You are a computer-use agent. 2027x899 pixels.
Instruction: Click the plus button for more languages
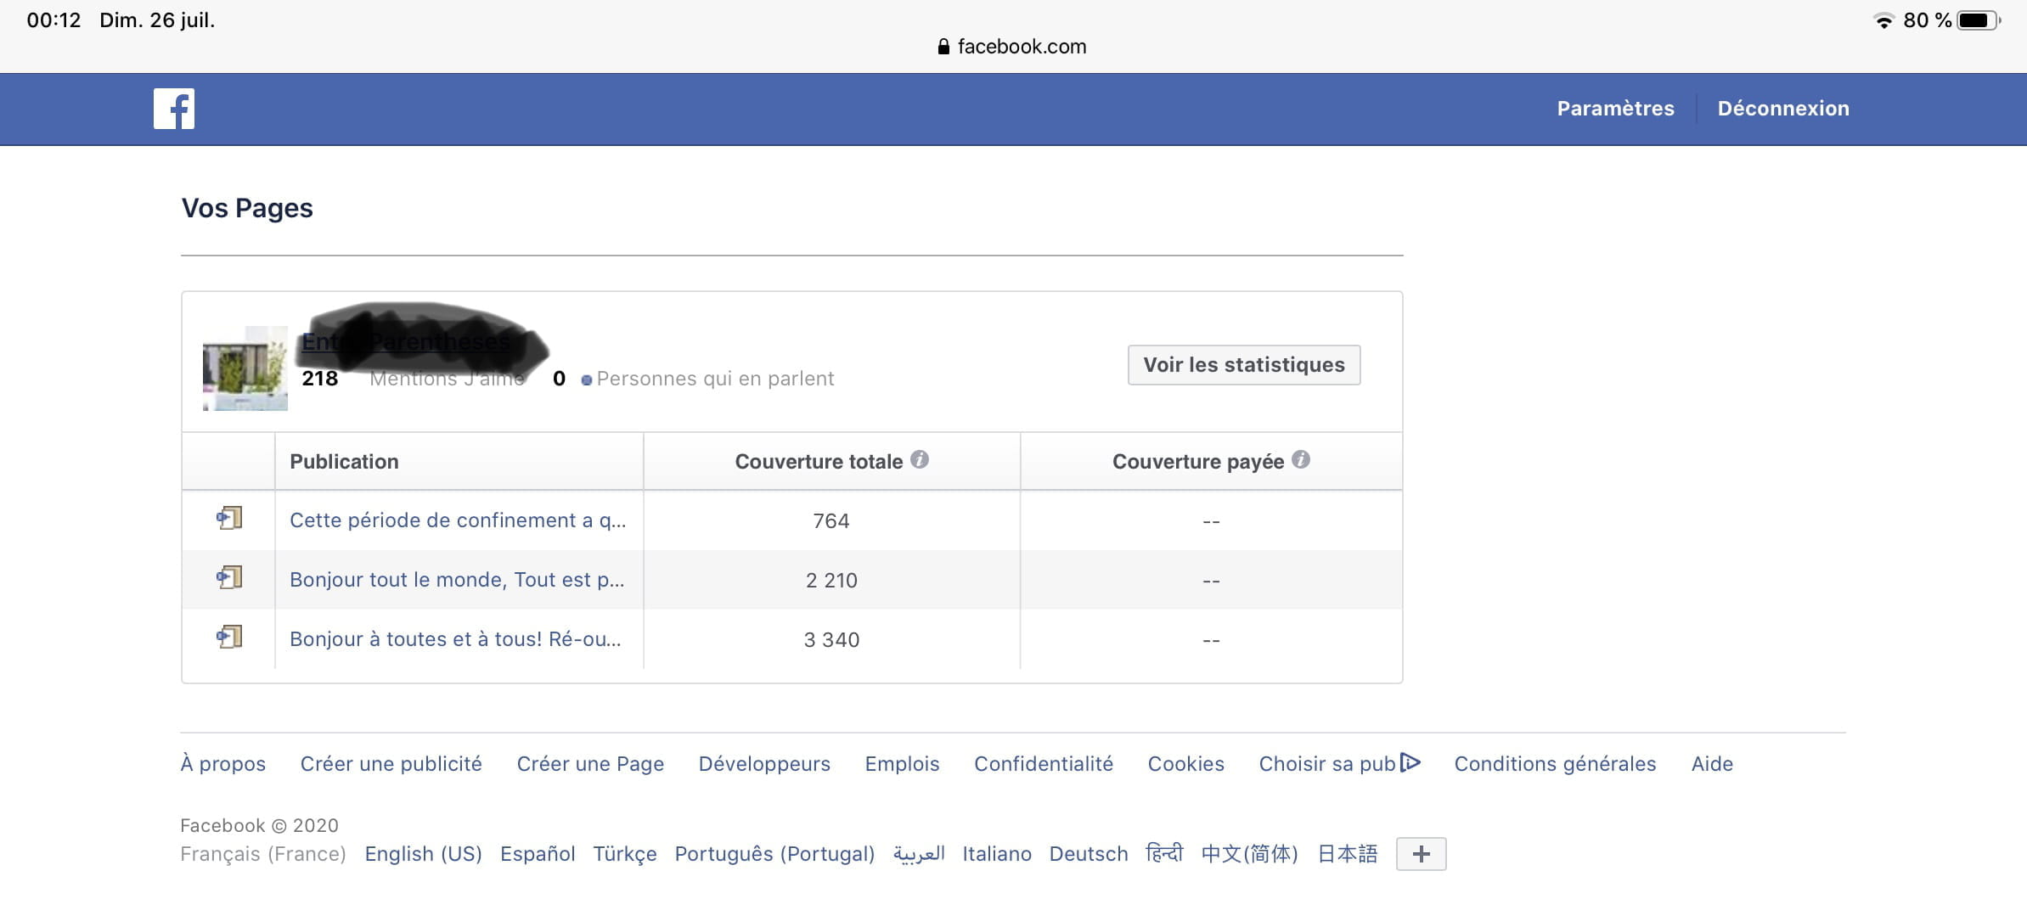pyautogui.click(x=1422, y=854)
